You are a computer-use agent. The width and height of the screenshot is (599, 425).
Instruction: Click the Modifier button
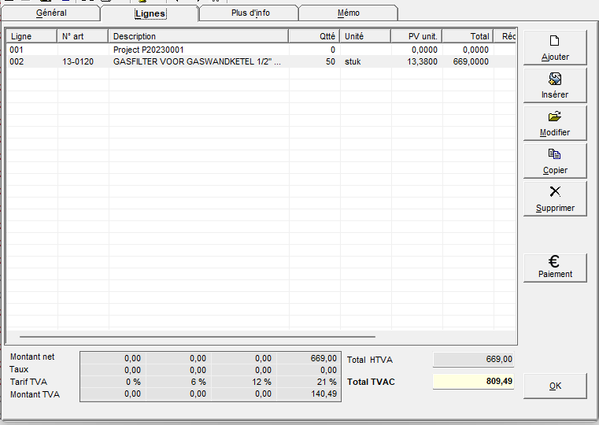coord(555,124)
